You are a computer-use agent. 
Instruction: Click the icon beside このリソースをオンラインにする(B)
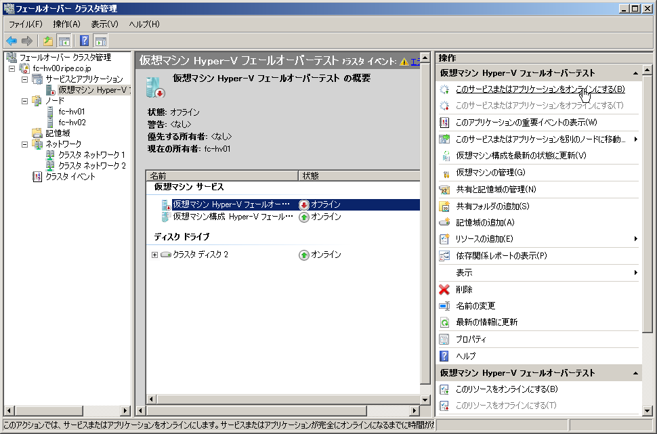444,389
